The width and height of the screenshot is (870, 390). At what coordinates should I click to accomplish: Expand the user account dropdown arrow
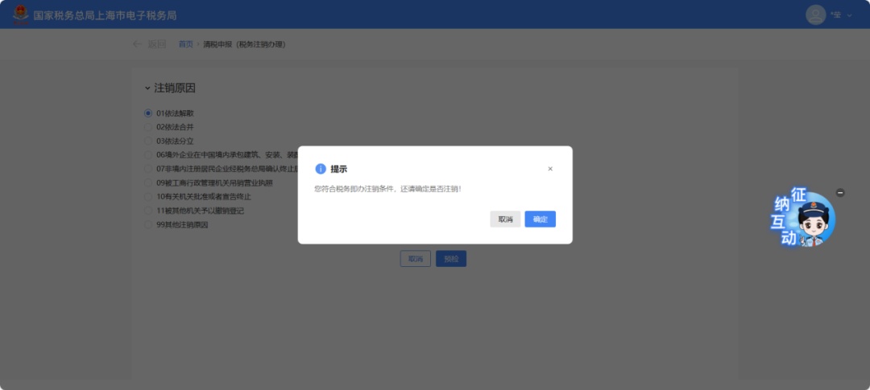click(850, 15)
